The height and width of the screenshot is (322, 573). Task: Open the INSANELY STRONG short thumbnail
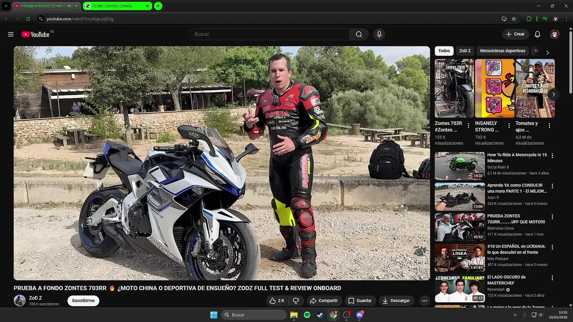point(495,89)
